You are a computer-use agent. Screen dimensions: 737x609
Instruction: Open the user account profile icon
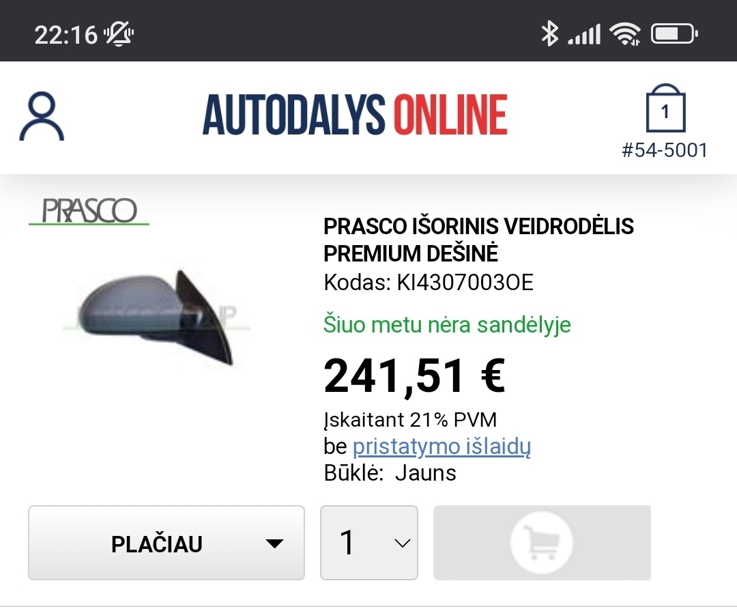(42, 116)
